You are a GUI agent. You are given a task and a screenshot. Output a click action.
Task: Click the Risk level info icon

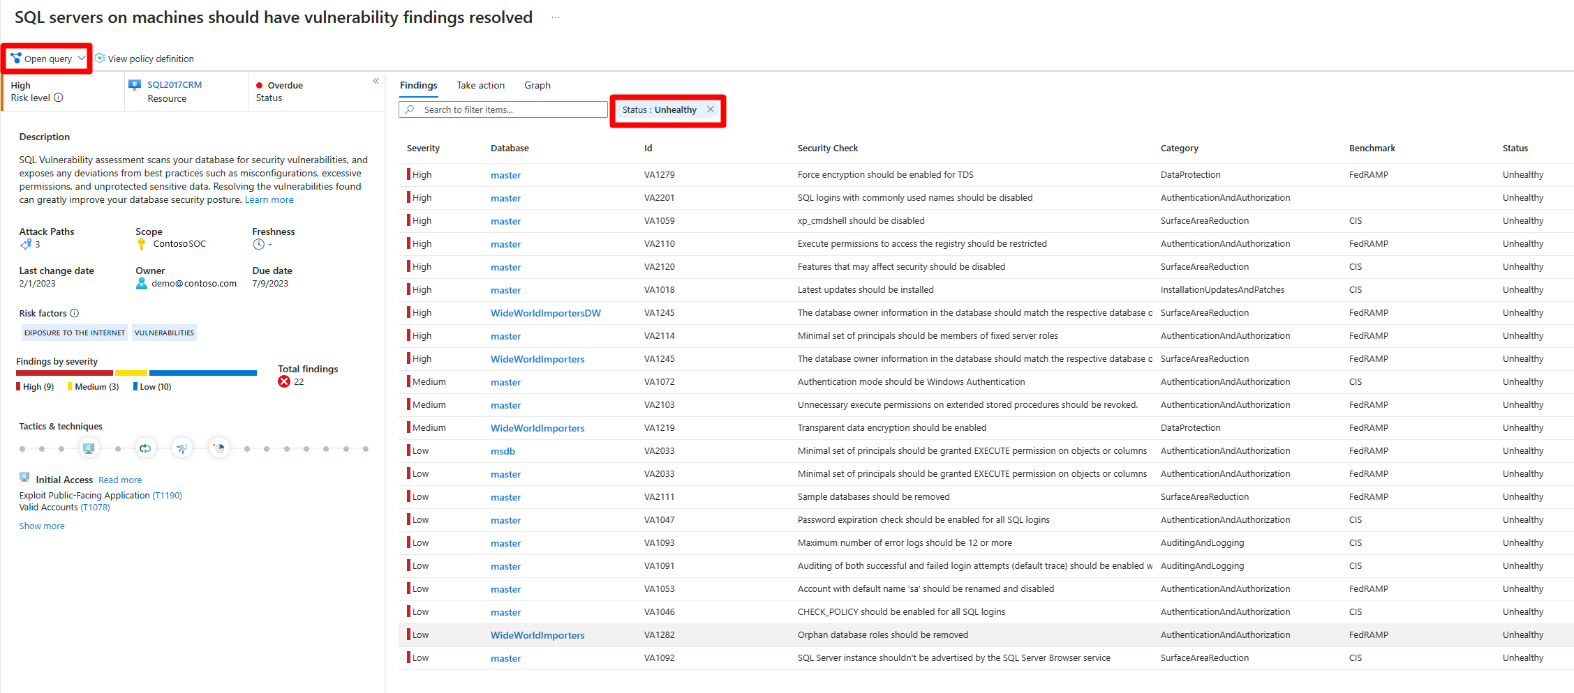point(59,98)
